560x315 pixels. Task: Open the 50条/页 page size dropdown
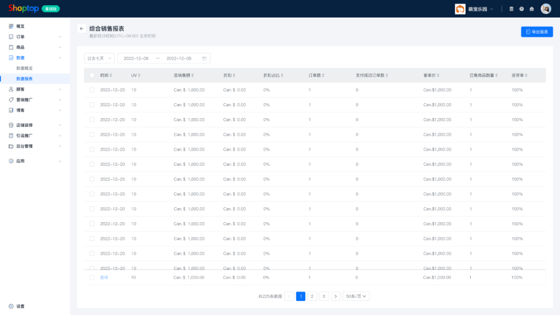pyautogui.click(x=356, y=296)
